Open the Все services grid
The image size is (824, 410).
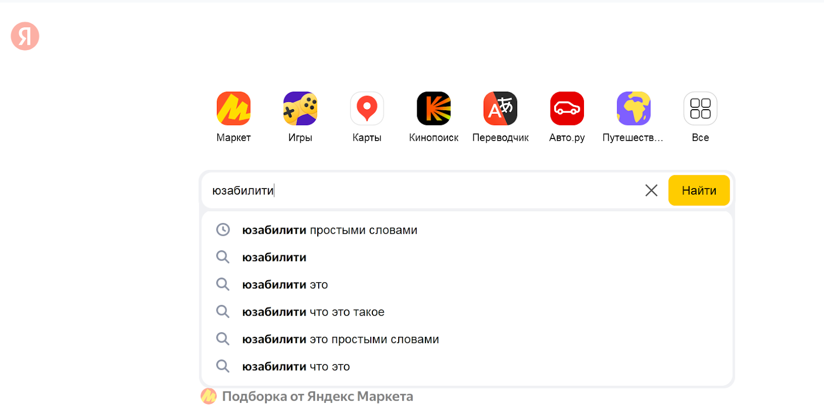(699, 108)
